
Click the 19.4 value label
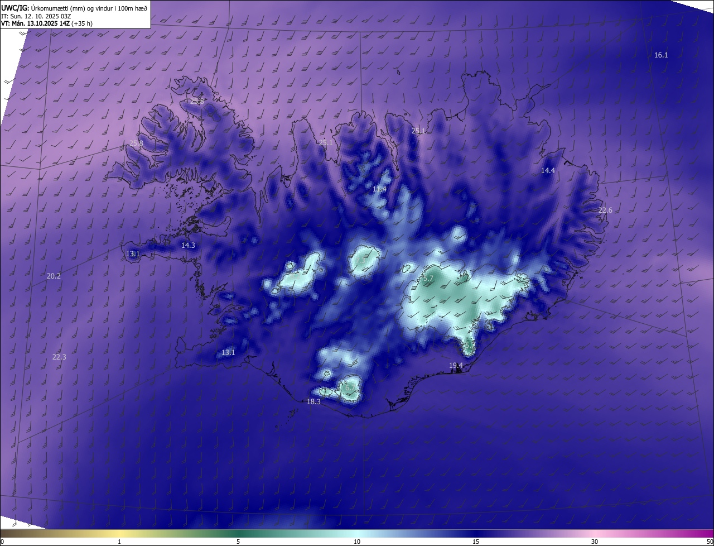456,365
